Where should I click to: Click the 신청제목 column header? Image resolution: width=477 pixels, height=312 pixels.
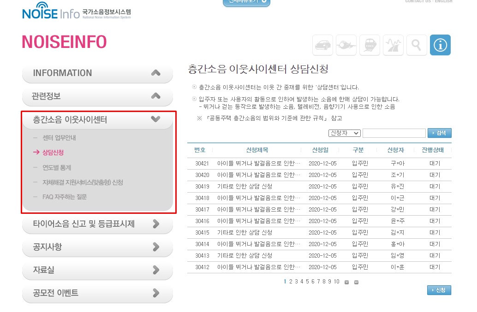tap(257, 150)
